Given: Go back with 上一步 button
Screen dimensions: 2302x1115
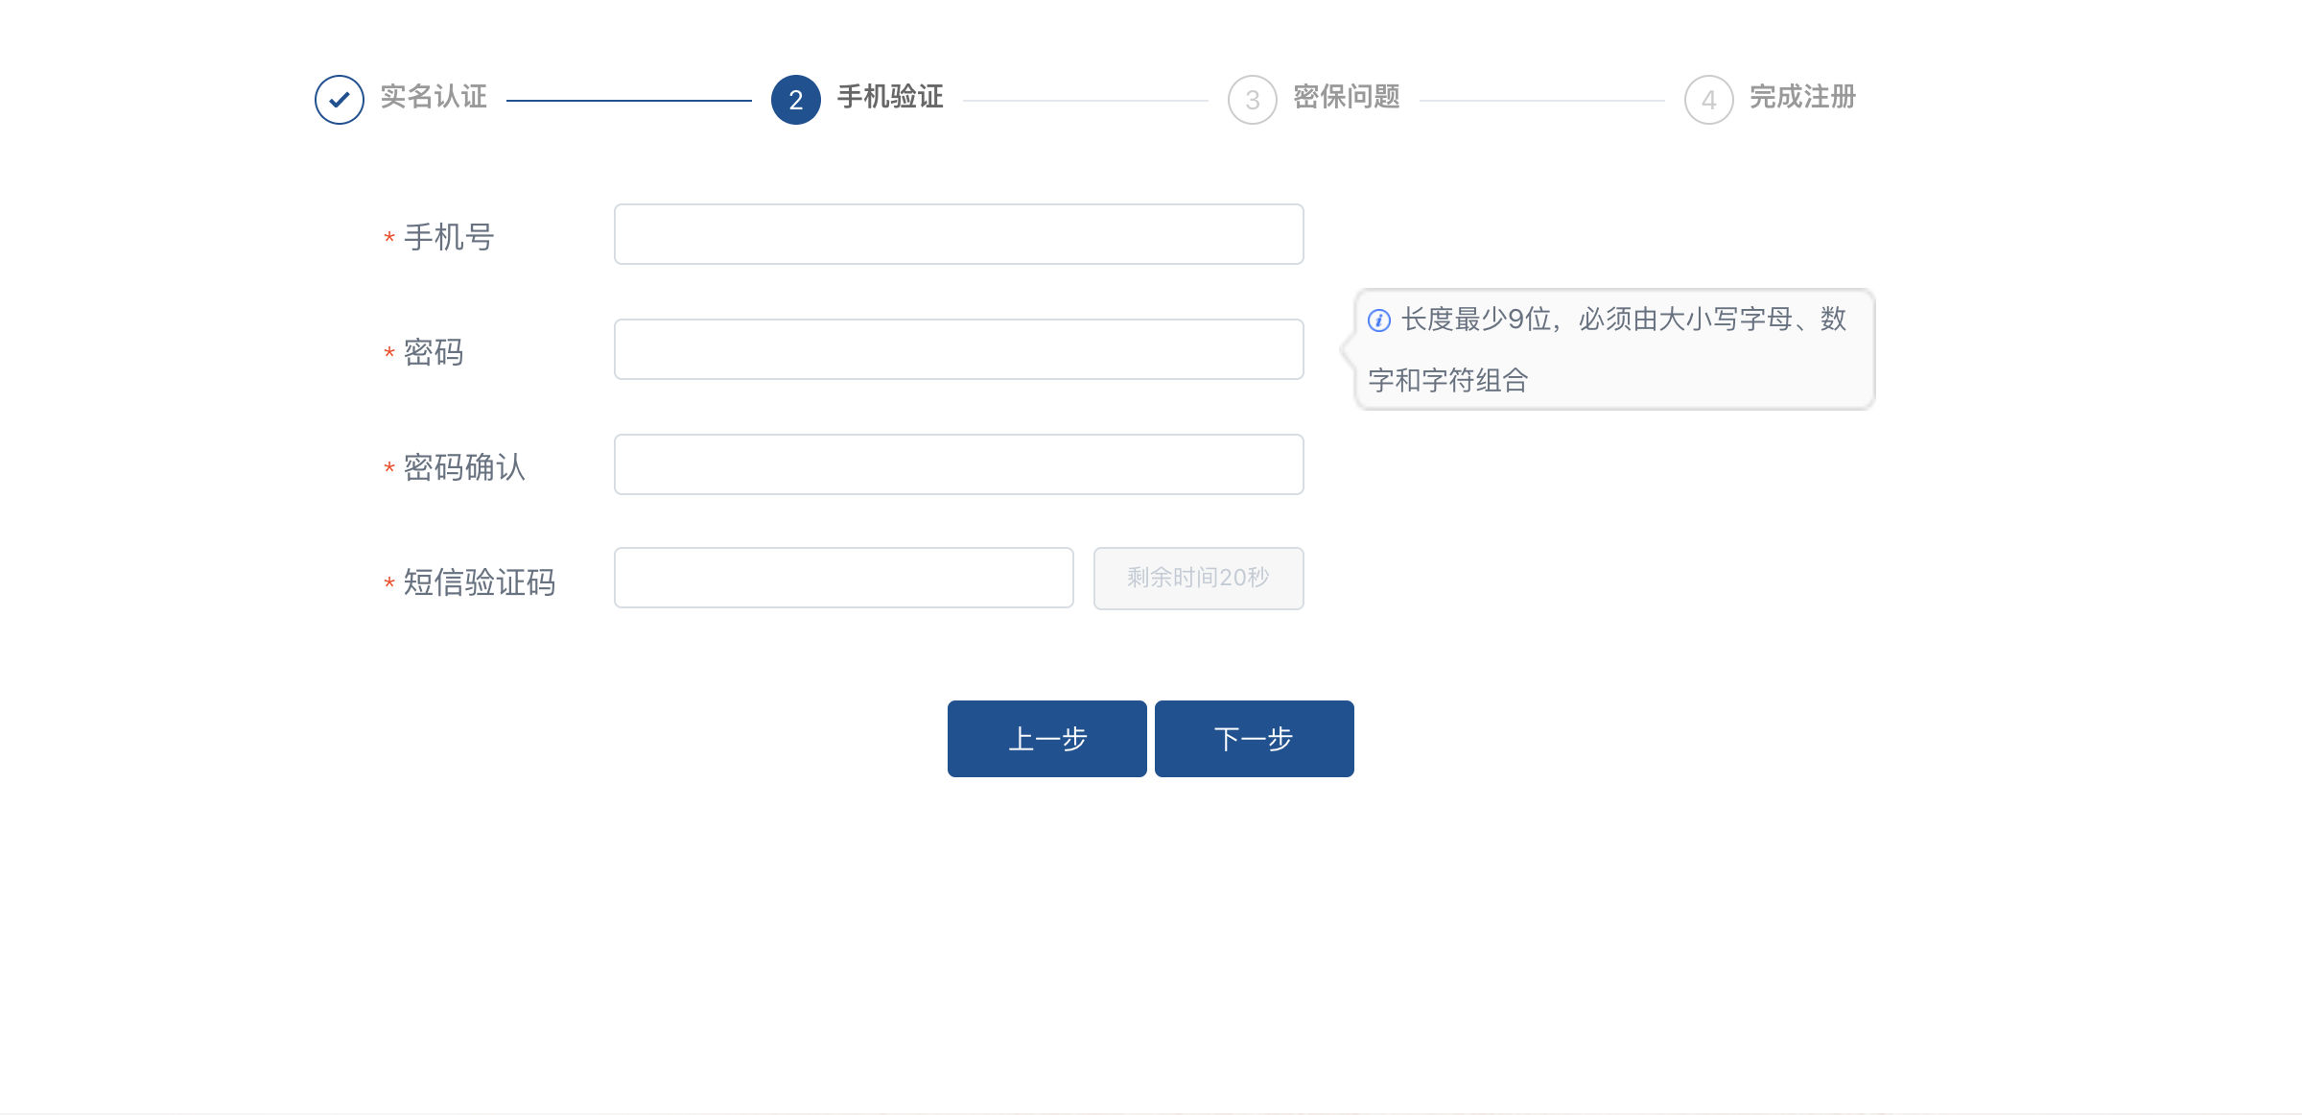Looking at the screenshot, I should point(1046,739).
